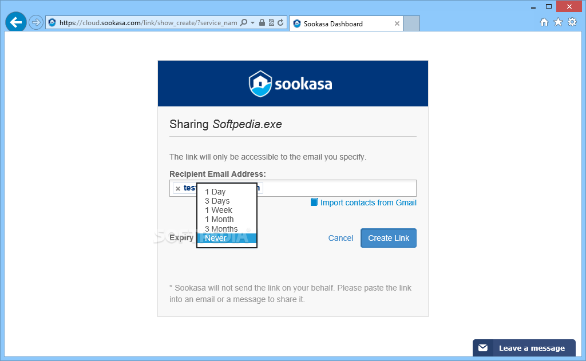This screenshot has width=586, height=361.
Task: Expand the address bar dropdown arrow
Action: [x=252, y=22]
